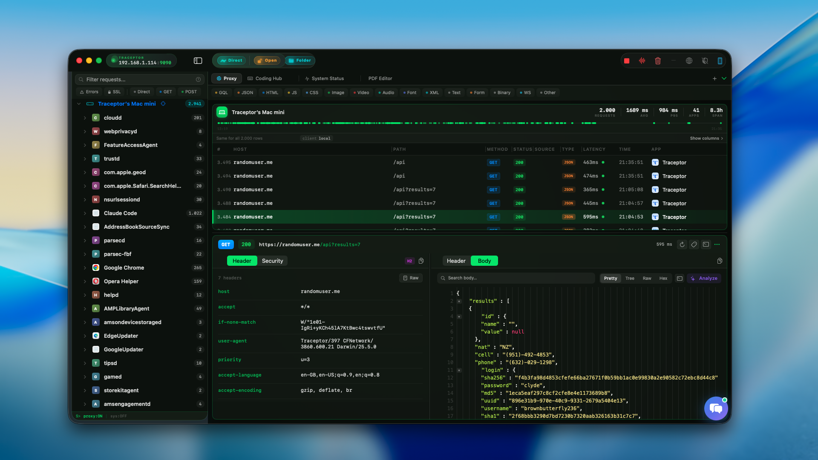Click the tag icon next to repeat
Viewport: 818px width, 460px height.
click(x=694, y=244)
